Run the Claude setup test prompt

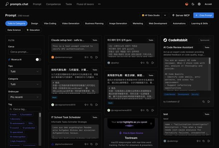tap(97, 57)
